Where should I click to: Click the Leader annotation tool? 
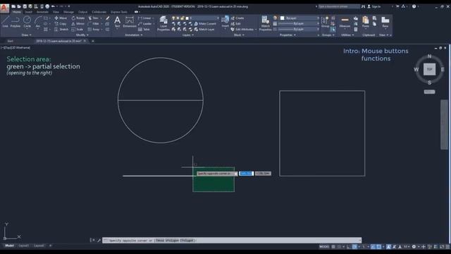(144, 23)
